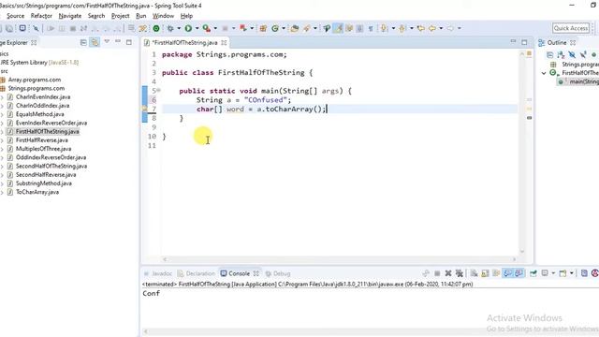Open the Help menu
Viewport: 599px width, 337px height.
click(186, 16)
